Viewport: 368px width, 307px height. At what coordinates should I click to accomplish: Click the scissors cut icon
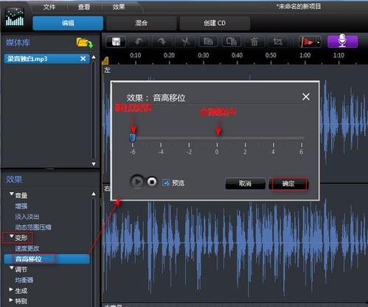pos(186,42)
